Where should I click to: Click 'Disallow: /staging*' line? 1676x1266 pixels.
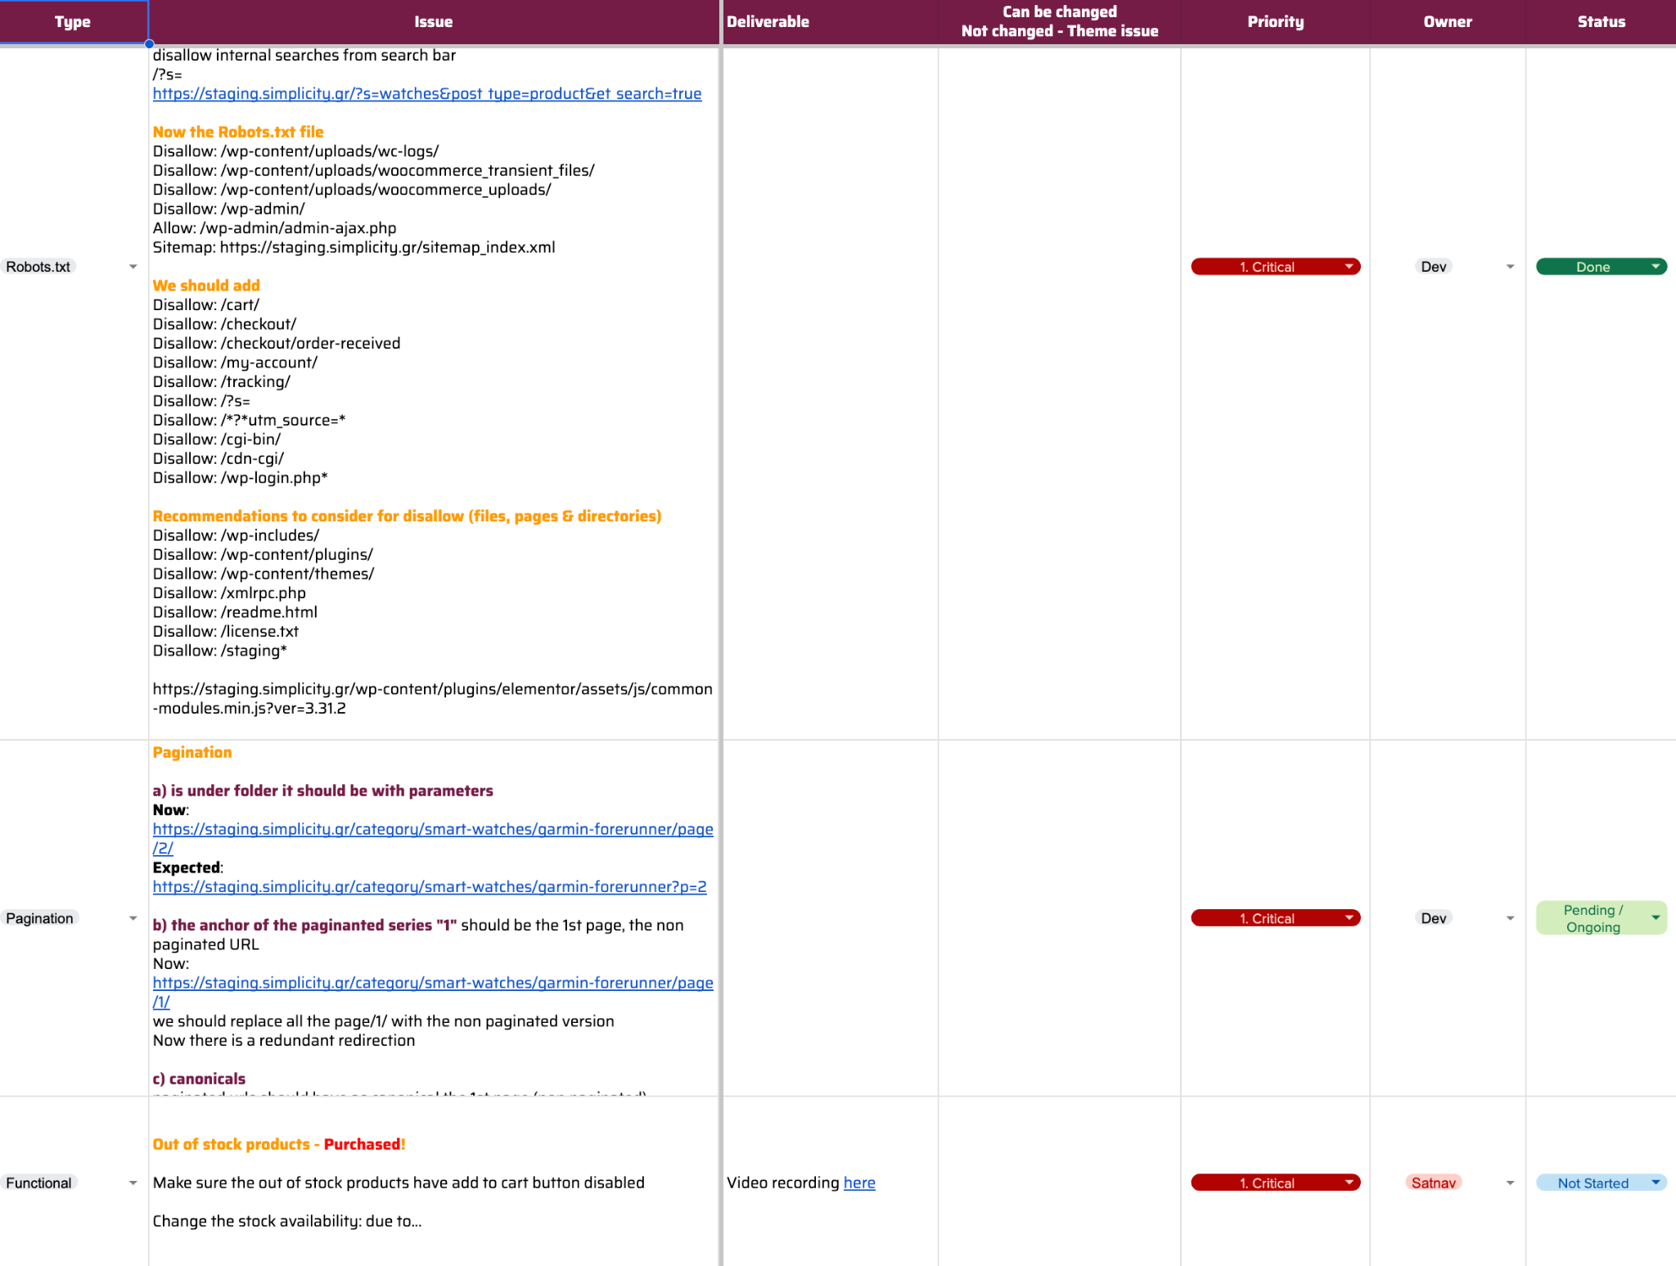pos(219,651)
